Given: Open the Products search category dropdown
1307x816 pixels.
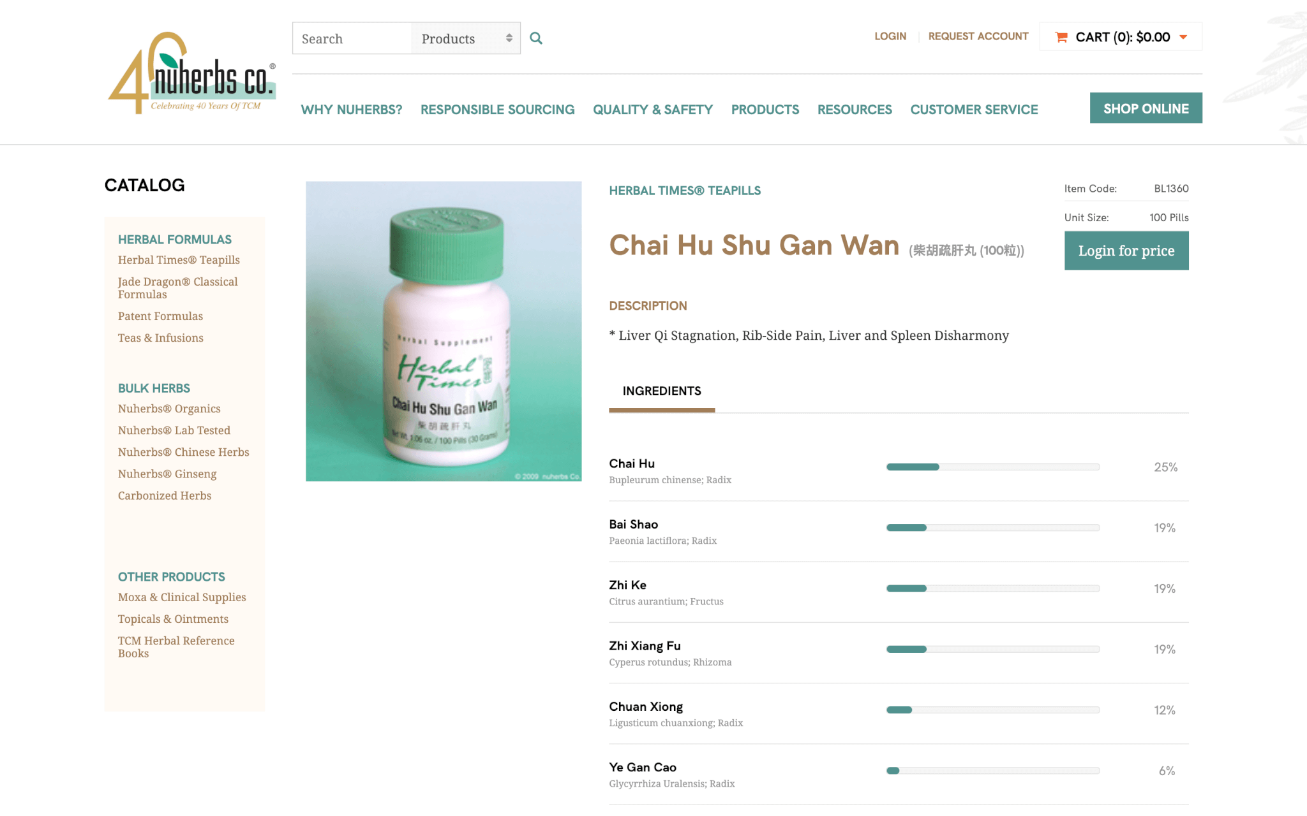Looking at the screenshot, I should (x=466, y=38).
